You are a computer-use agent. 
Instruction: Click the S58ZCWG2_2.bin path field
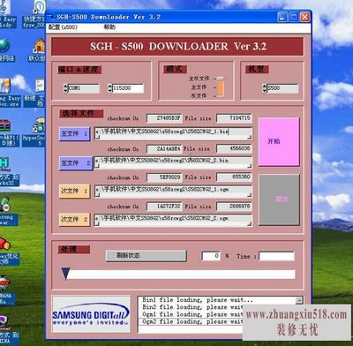coord(173,162)
